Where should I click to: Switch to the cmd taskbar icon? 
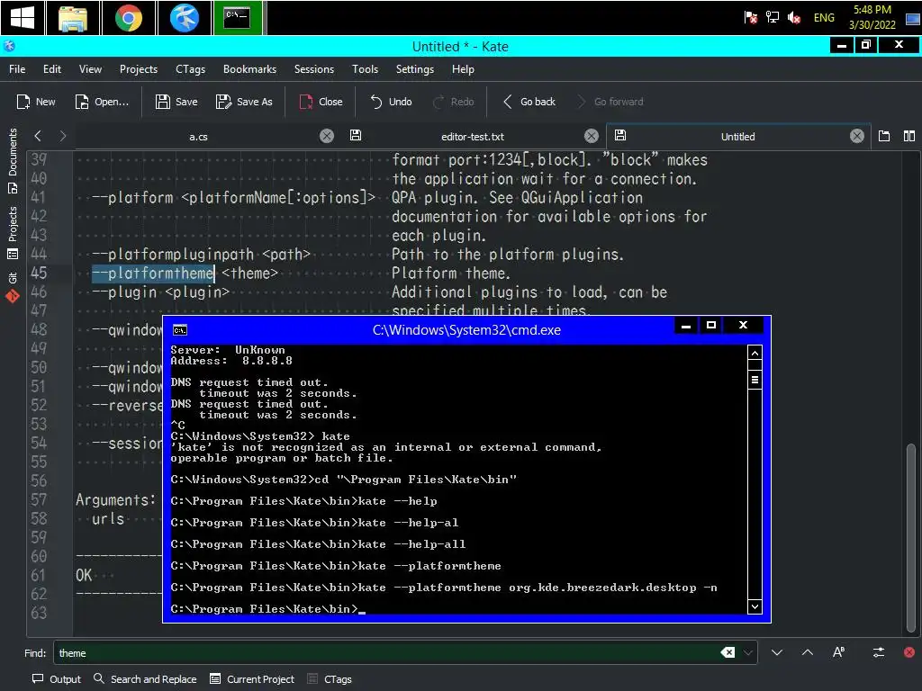pos(238,18)
